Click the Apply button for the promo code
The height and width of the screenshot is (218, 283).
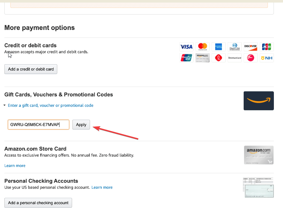pos(81,124)
